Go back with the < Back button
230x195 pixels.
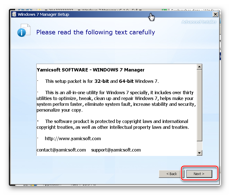click(x=172, y=174)
